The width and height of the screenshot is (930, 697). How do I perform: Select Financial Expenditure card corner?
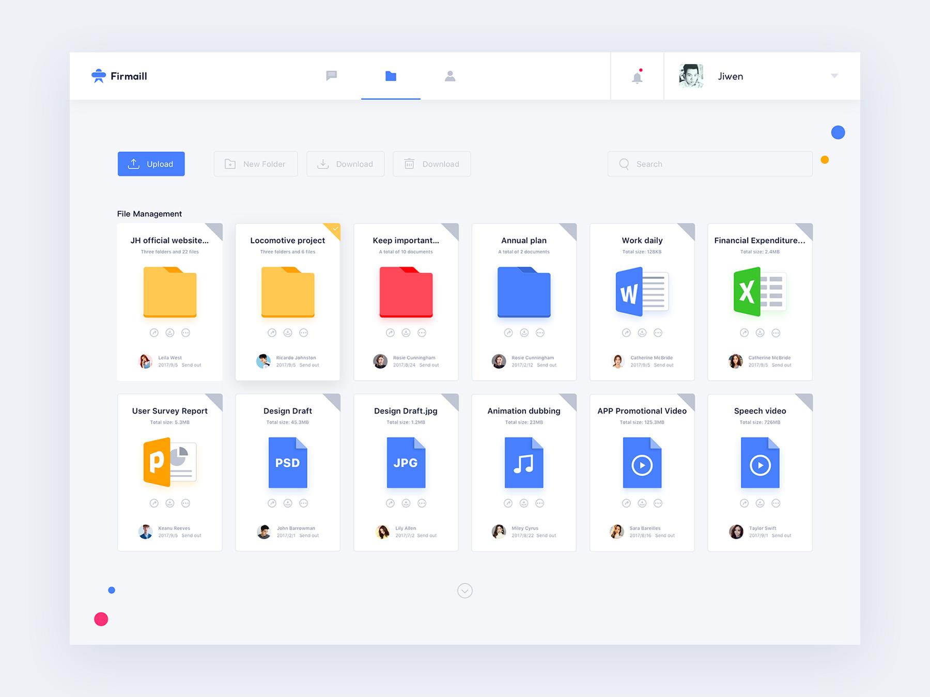pos(807,229)
